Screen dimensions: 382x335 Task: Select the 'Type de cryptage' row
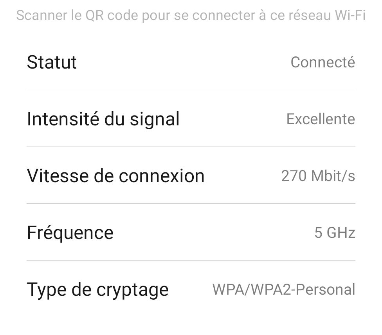(191, 289)
